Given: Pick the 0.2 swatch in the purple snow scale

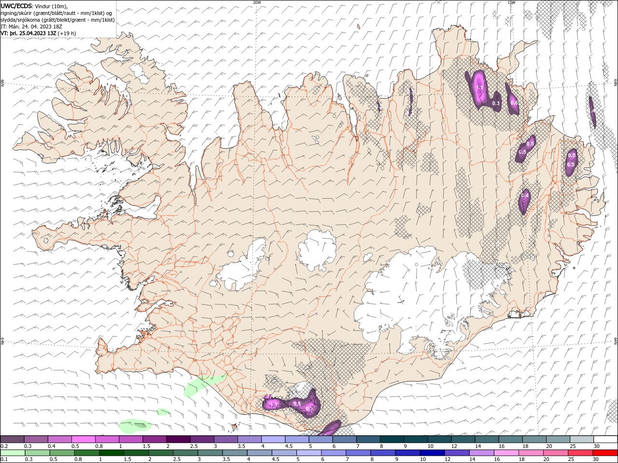Looking at the screenshot, I should [x=12, y=439].
